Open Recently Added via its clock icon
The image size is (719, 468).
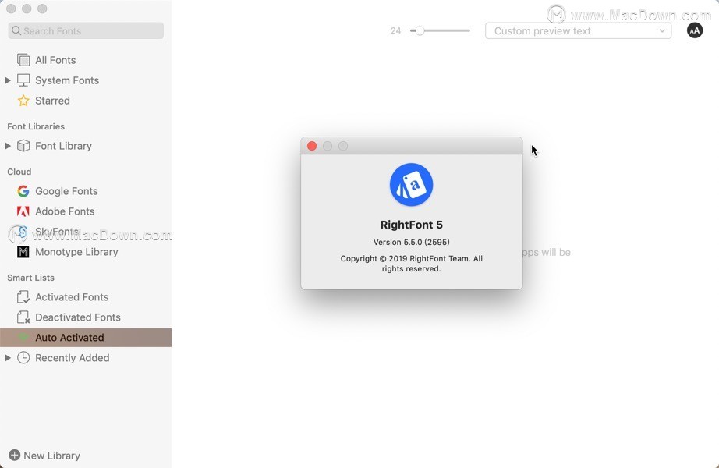click(23, 358)
